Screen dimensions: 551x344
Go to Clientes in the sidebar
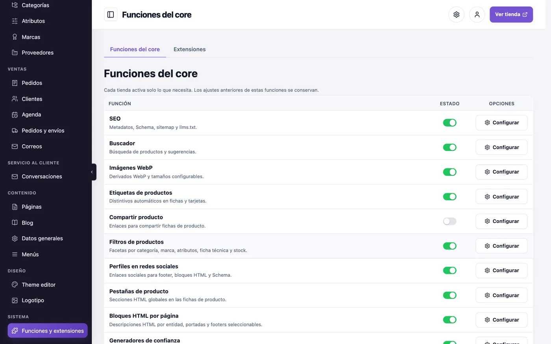(x=48, y=99)
